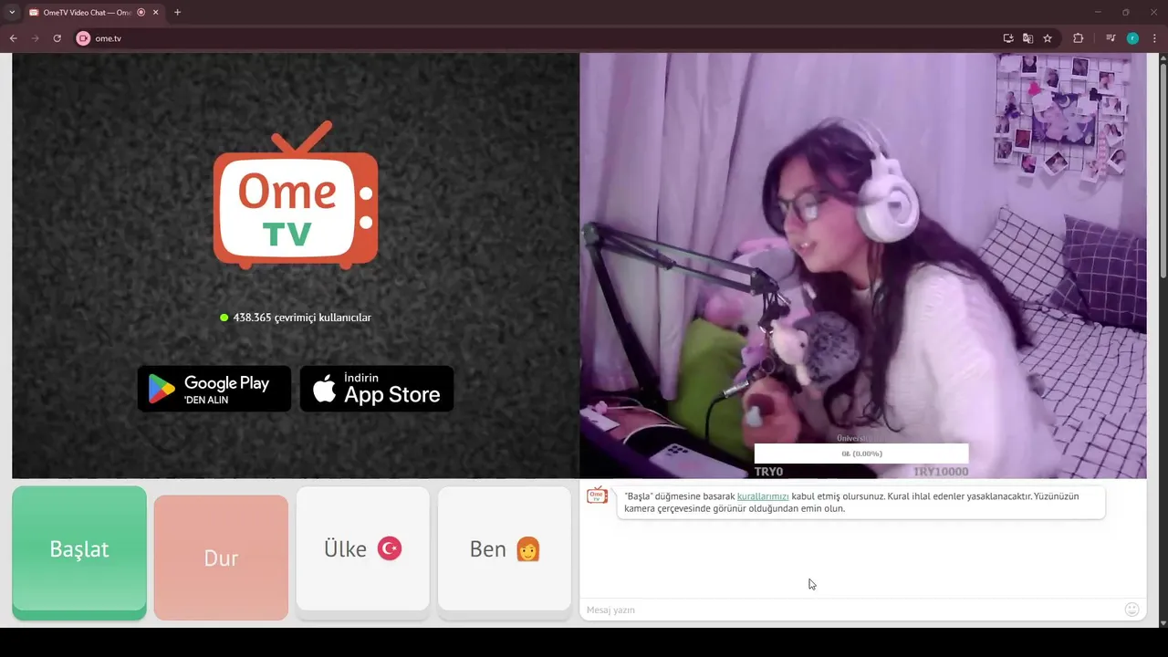Click the OmeTV avatar beside the chat message
1168x657 pixels.
click(597, 495)
